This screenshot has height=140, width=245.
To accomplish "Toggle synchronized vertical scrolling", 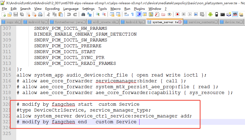I will click(112, 15).
